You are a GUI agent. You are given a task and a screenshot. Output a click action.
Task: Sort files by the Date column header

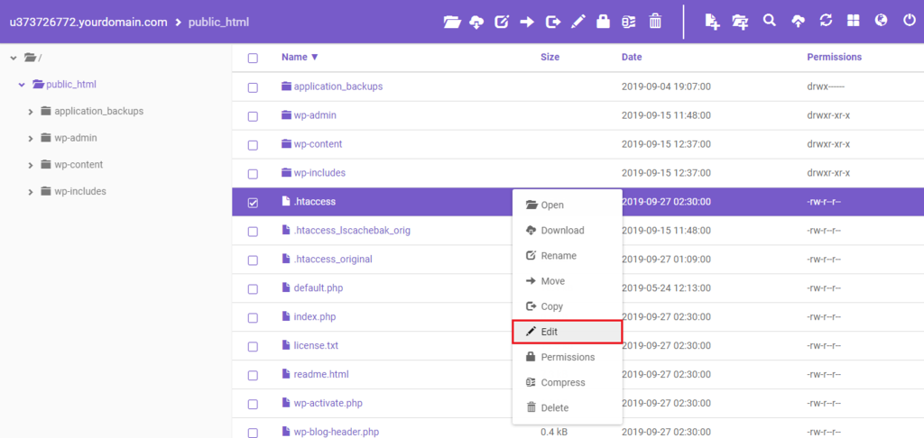pos(632,57)
